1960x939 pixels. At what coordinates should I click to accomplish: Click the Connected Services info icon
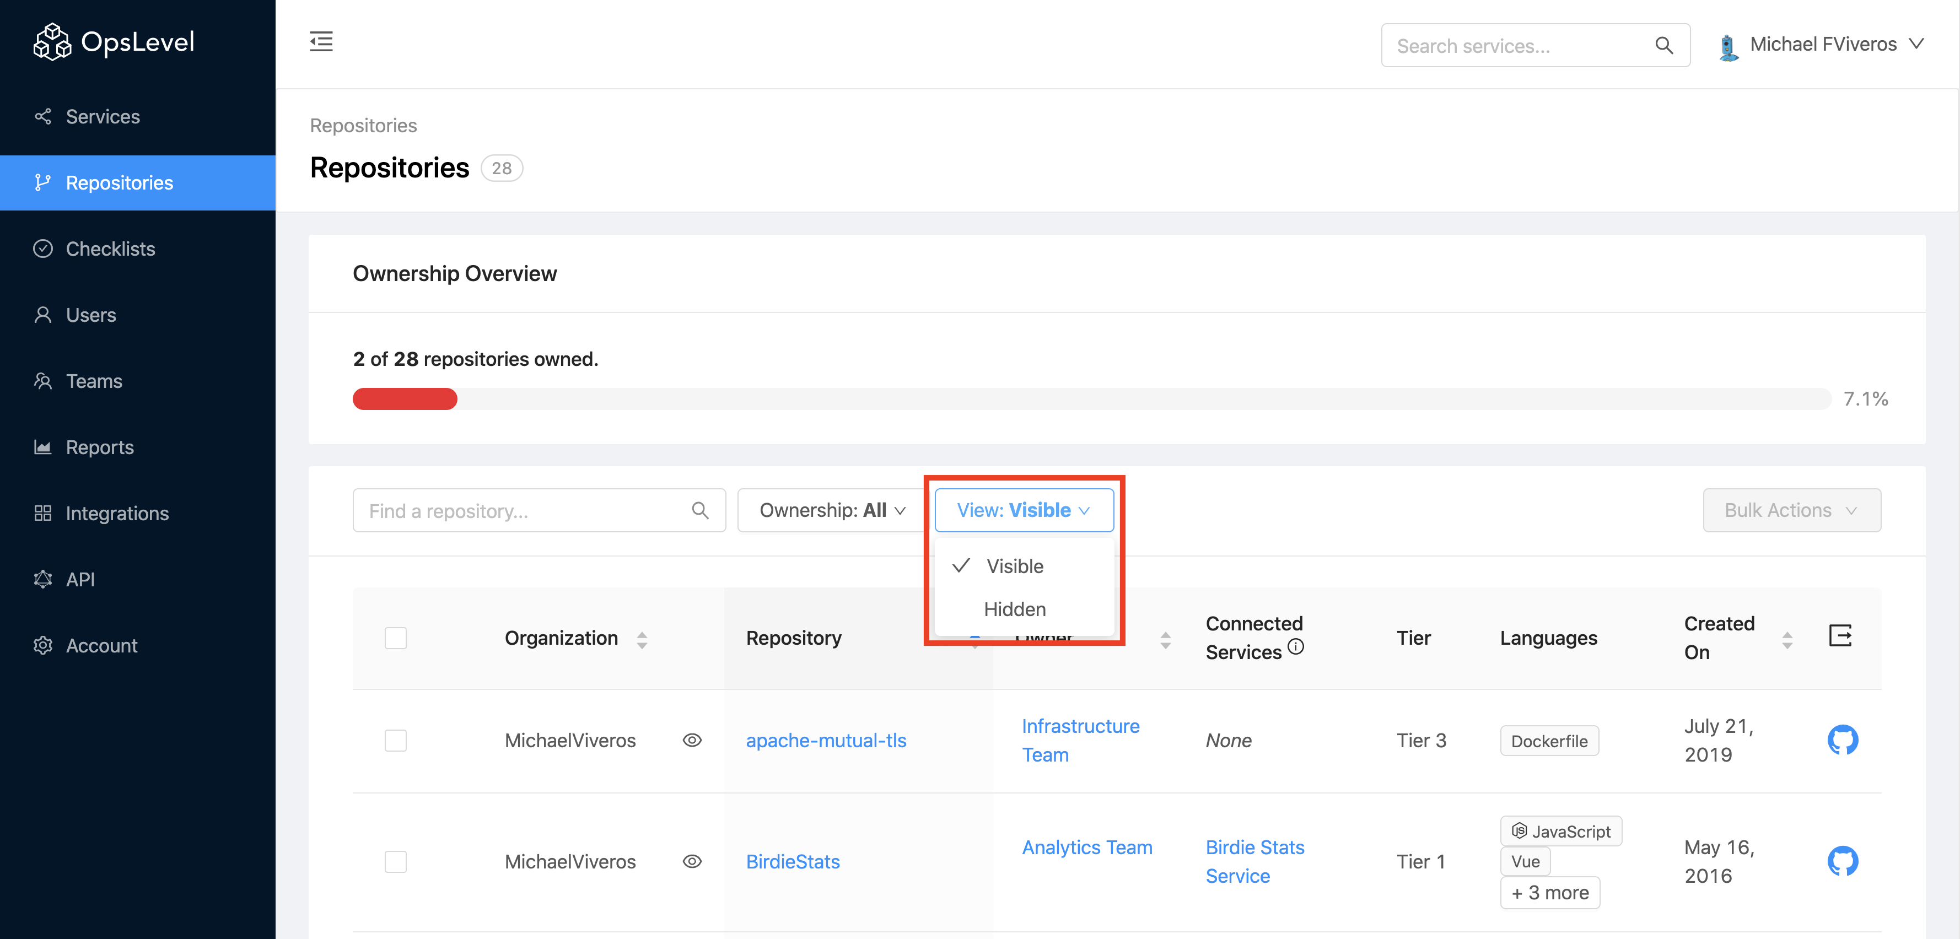pyautogui.click(x=1296, y=647)
